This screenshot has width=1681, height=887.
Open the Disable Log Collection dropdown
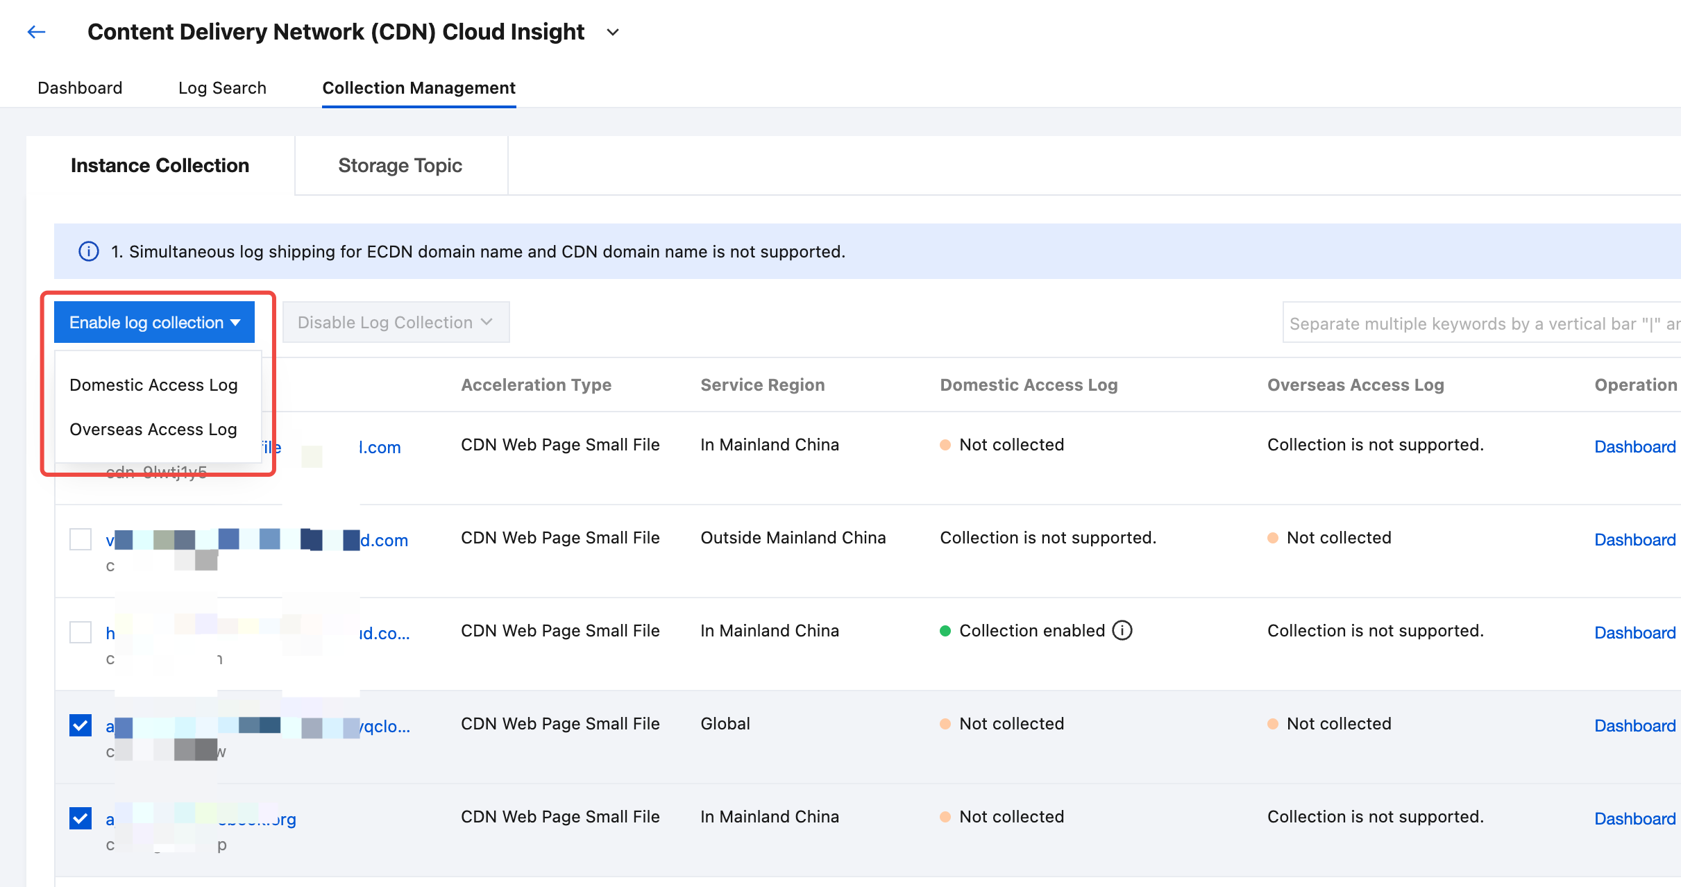coord(396,322)
